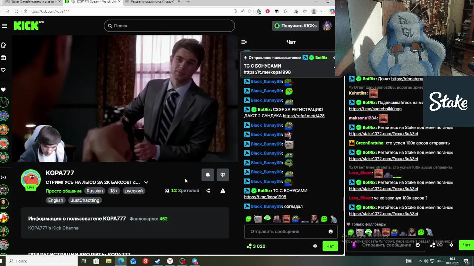Open File Explorer from the taskbar
Screen dimensions: 474x266
click(x=109, y=261)
